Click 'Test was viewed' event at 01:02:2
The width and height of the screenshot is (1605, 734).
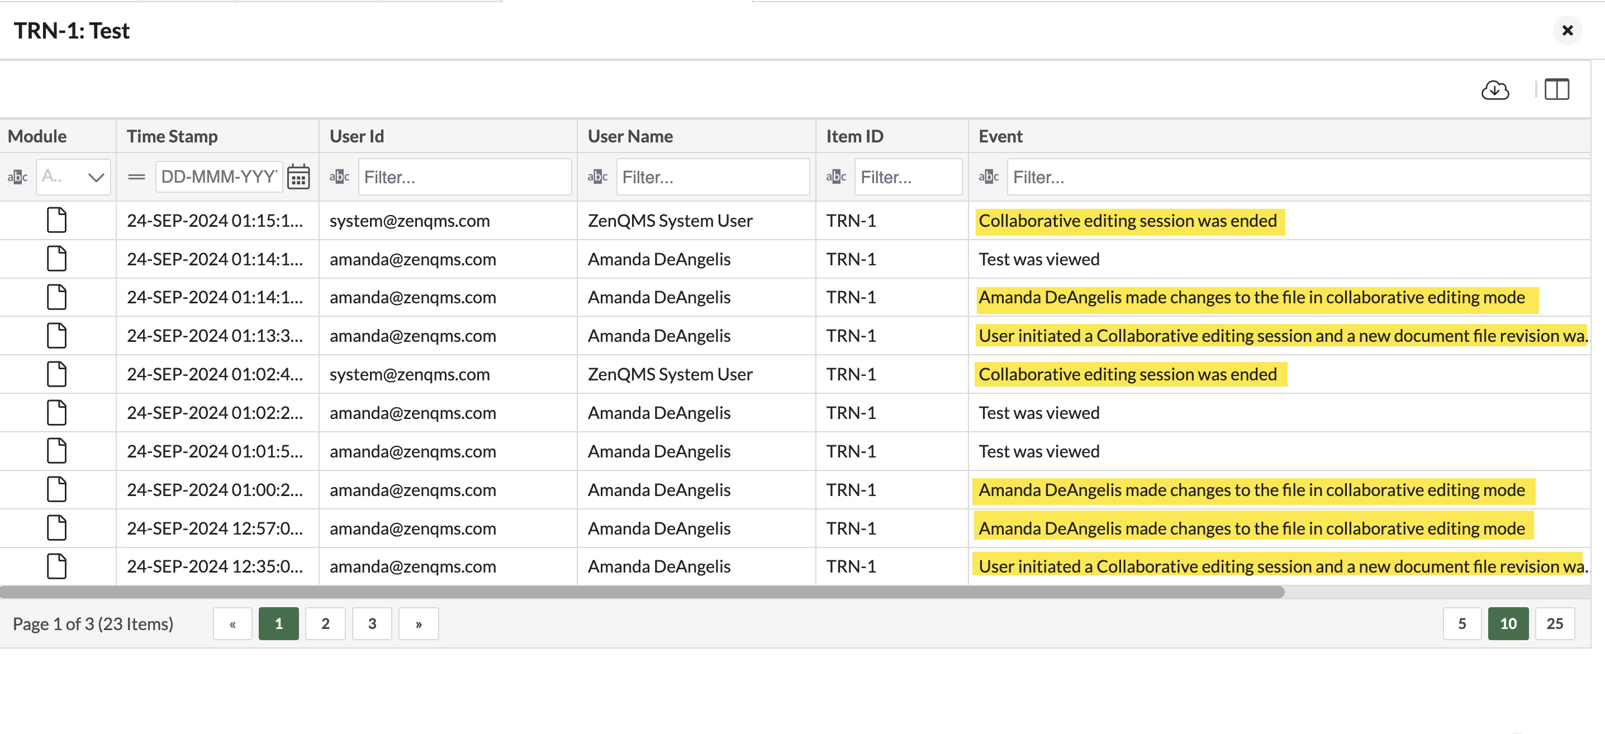[x=1039, y=413]
